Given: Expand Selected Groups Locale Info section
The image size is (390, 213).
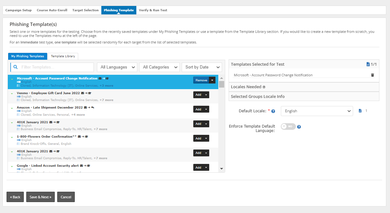Looking at the screenshot, I should [x=304, y=96].
